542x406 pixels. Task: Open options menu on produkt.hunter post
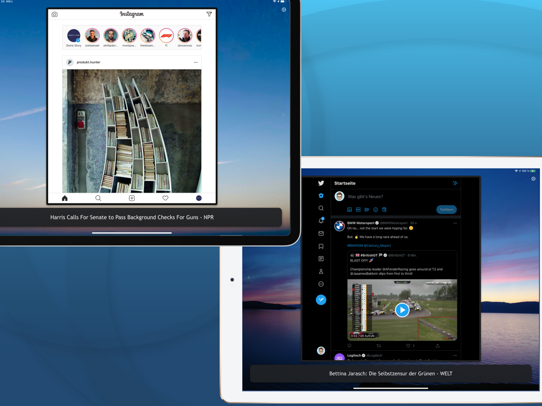coord(196,62)
